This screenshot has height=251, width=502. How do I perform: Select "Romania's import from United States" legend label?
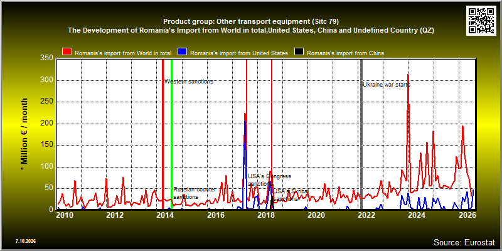(239, 53)
